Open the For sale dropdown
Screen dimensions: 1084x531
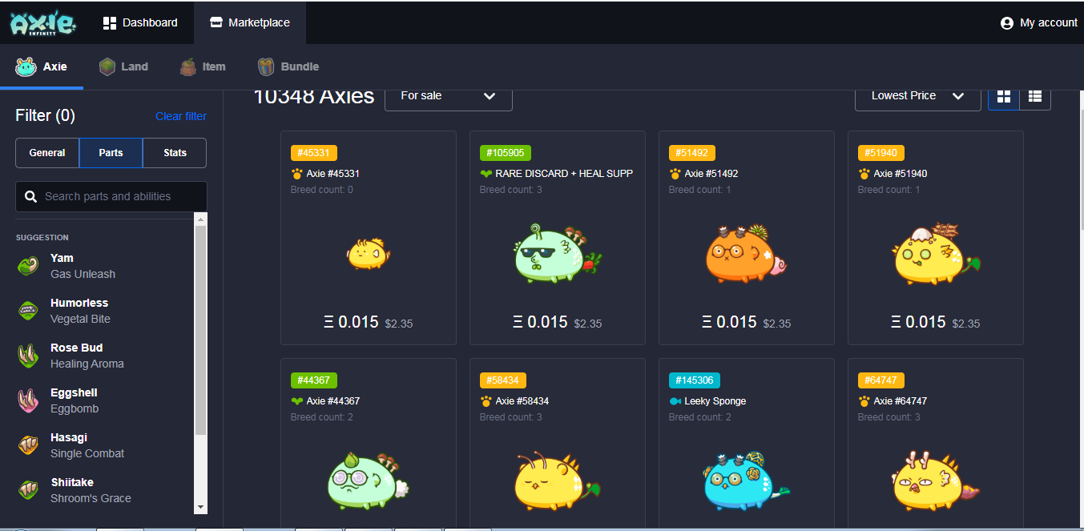[x=449, y=96]
